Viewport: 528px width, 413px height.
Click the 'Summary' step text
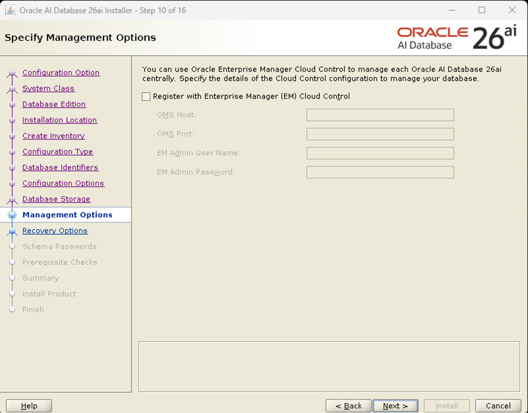click(x=41, y=278)
